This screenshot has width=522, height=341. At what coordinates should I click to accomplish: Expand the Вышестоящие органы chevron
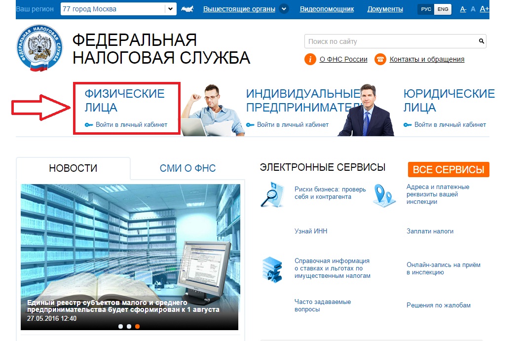coord(284,9)
